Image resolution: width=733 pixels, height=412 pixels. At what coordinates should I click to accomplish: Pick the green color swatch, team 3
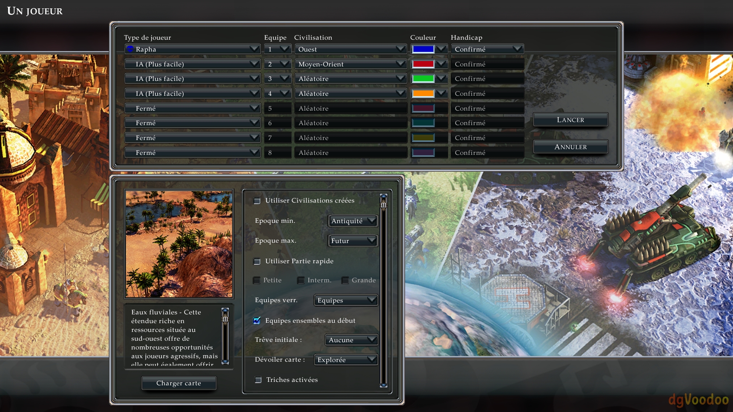(423, 79)
